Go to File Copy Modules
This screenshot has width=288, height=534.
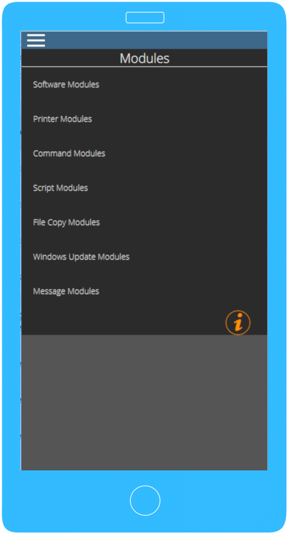pos(66,222)
